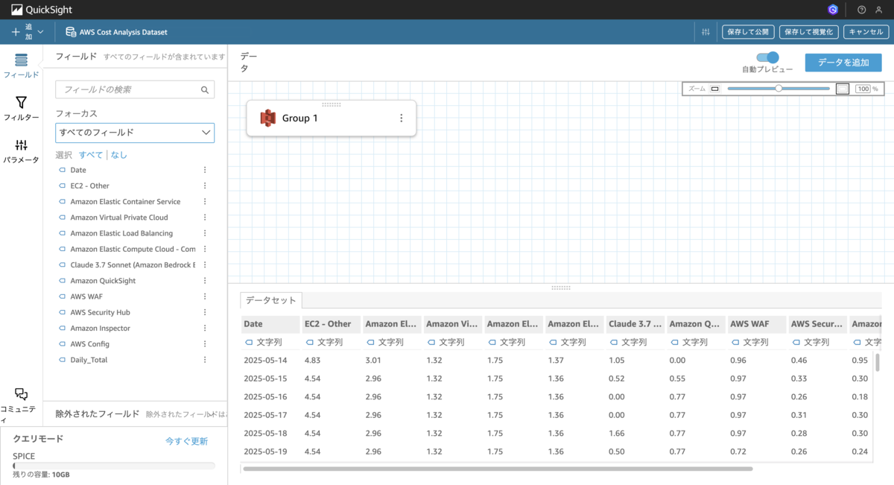Select なし fields link
The width and height of the screenshot is (894, 485).
coord(119,155)
